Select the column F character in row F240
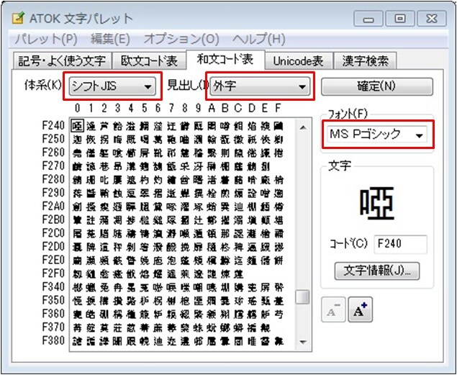This screenshot has width=457, height=375. click(x=279, y=126)
